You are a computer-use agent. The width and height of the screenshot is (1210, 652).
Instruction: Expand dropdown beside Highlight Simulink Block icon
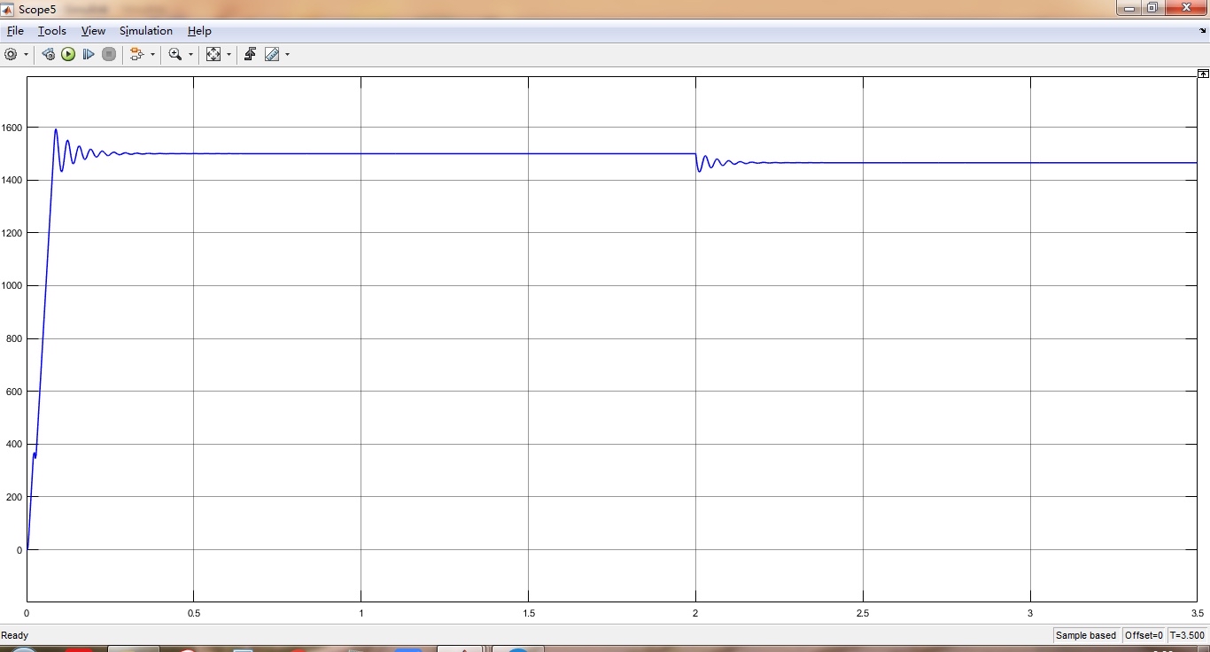click(x=152, y=54)
